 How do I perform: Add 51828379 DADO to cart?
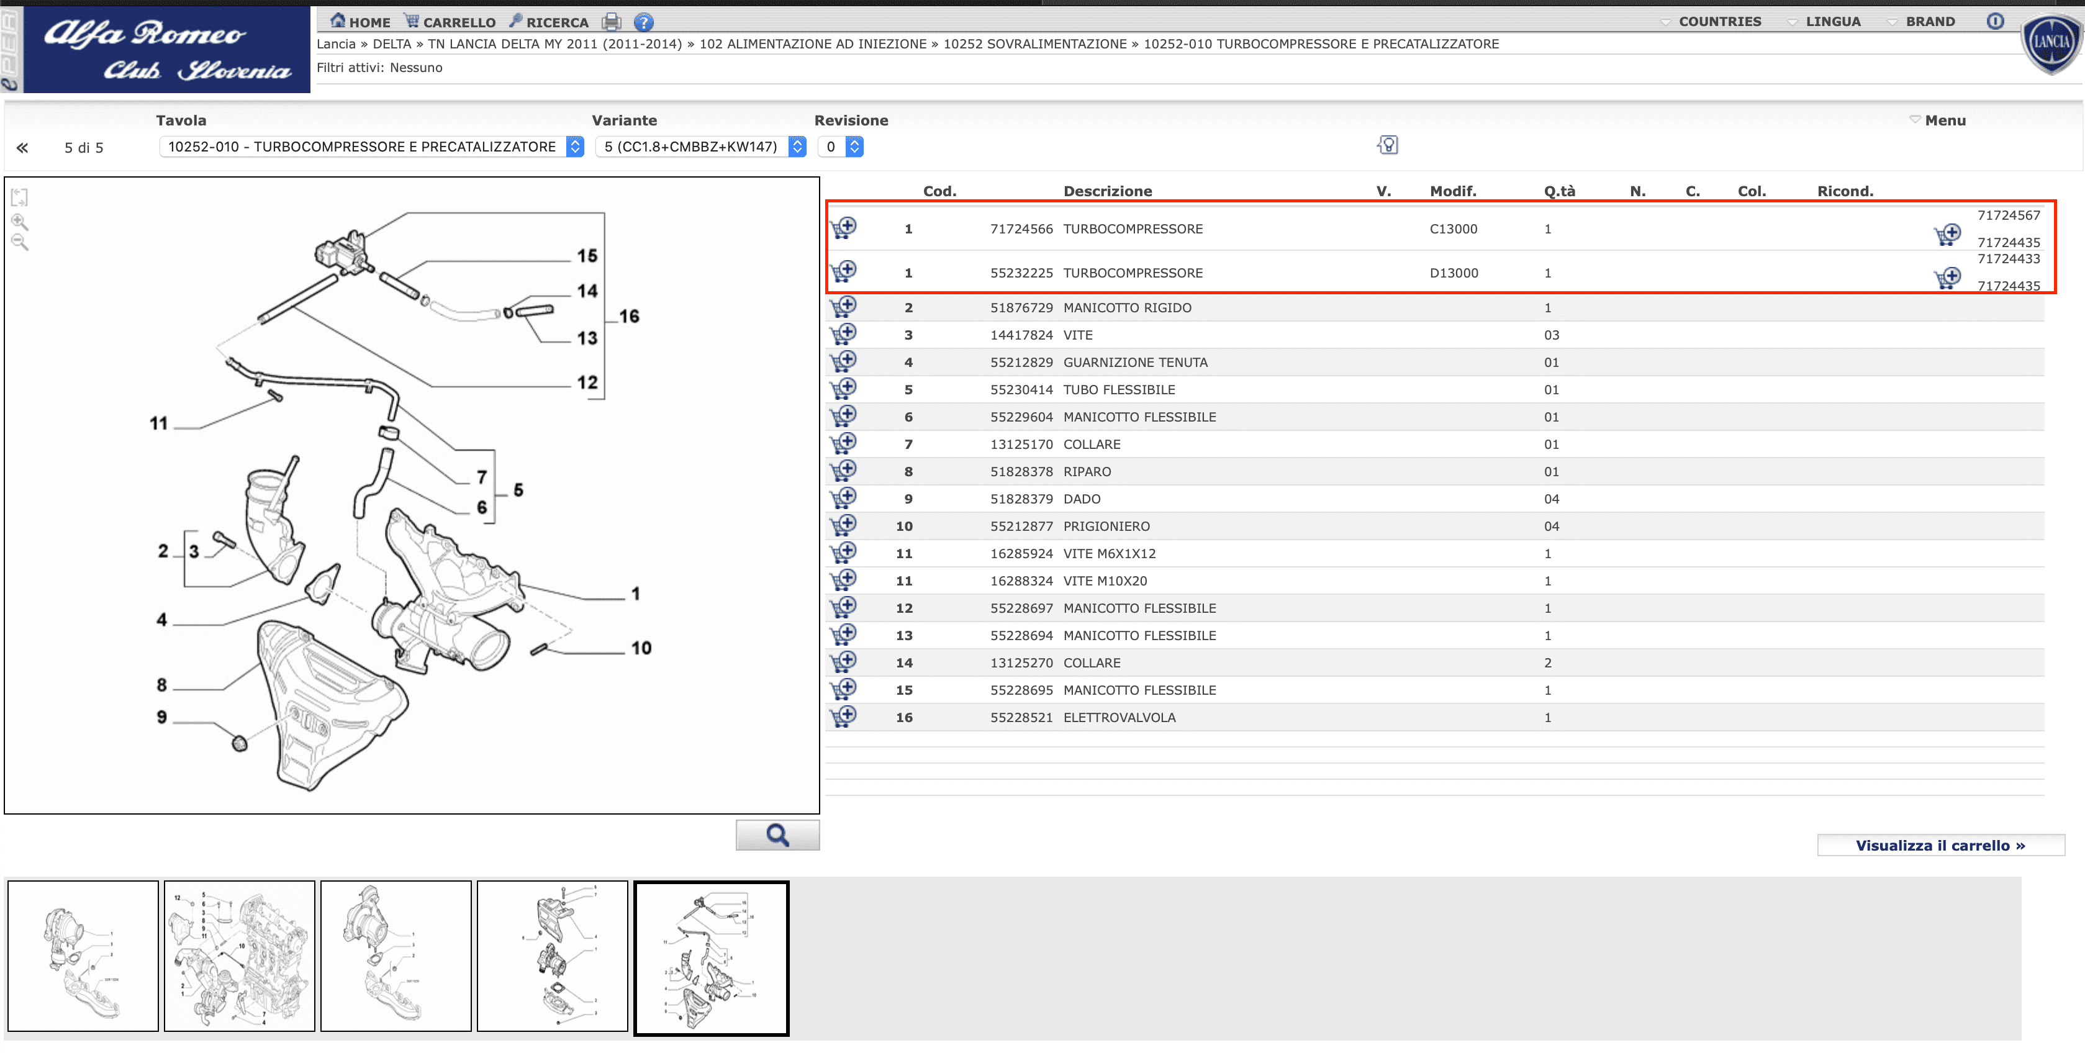(843, 499)
